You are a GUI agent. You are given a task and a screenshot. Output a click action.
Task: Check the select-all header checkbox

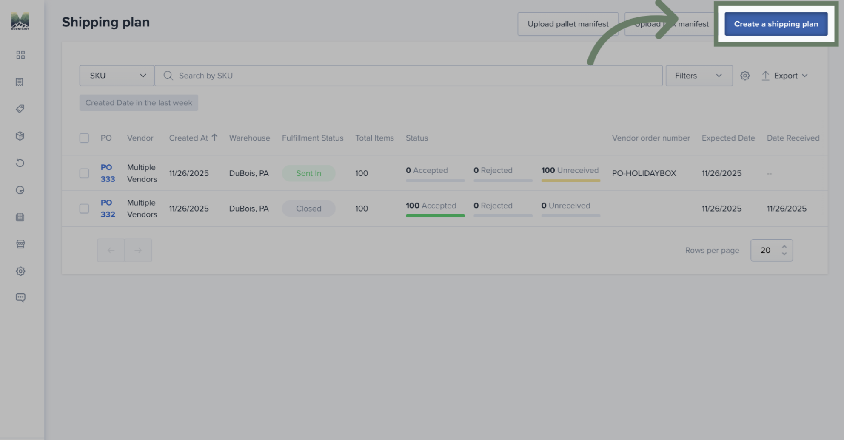click(x=84, y=138)
